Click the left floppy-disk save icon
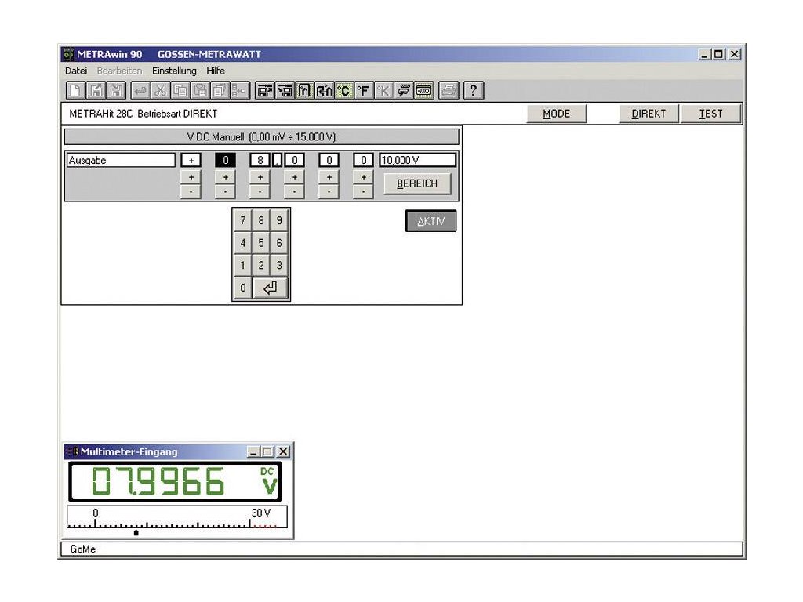Viewport: 803px width, 602px height. click(96, 91)
